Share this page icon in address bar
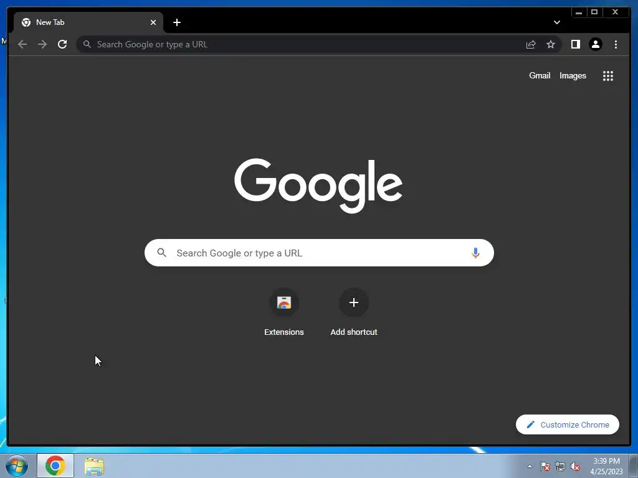This screenshot has height=478, width=638. pos(531,44)
